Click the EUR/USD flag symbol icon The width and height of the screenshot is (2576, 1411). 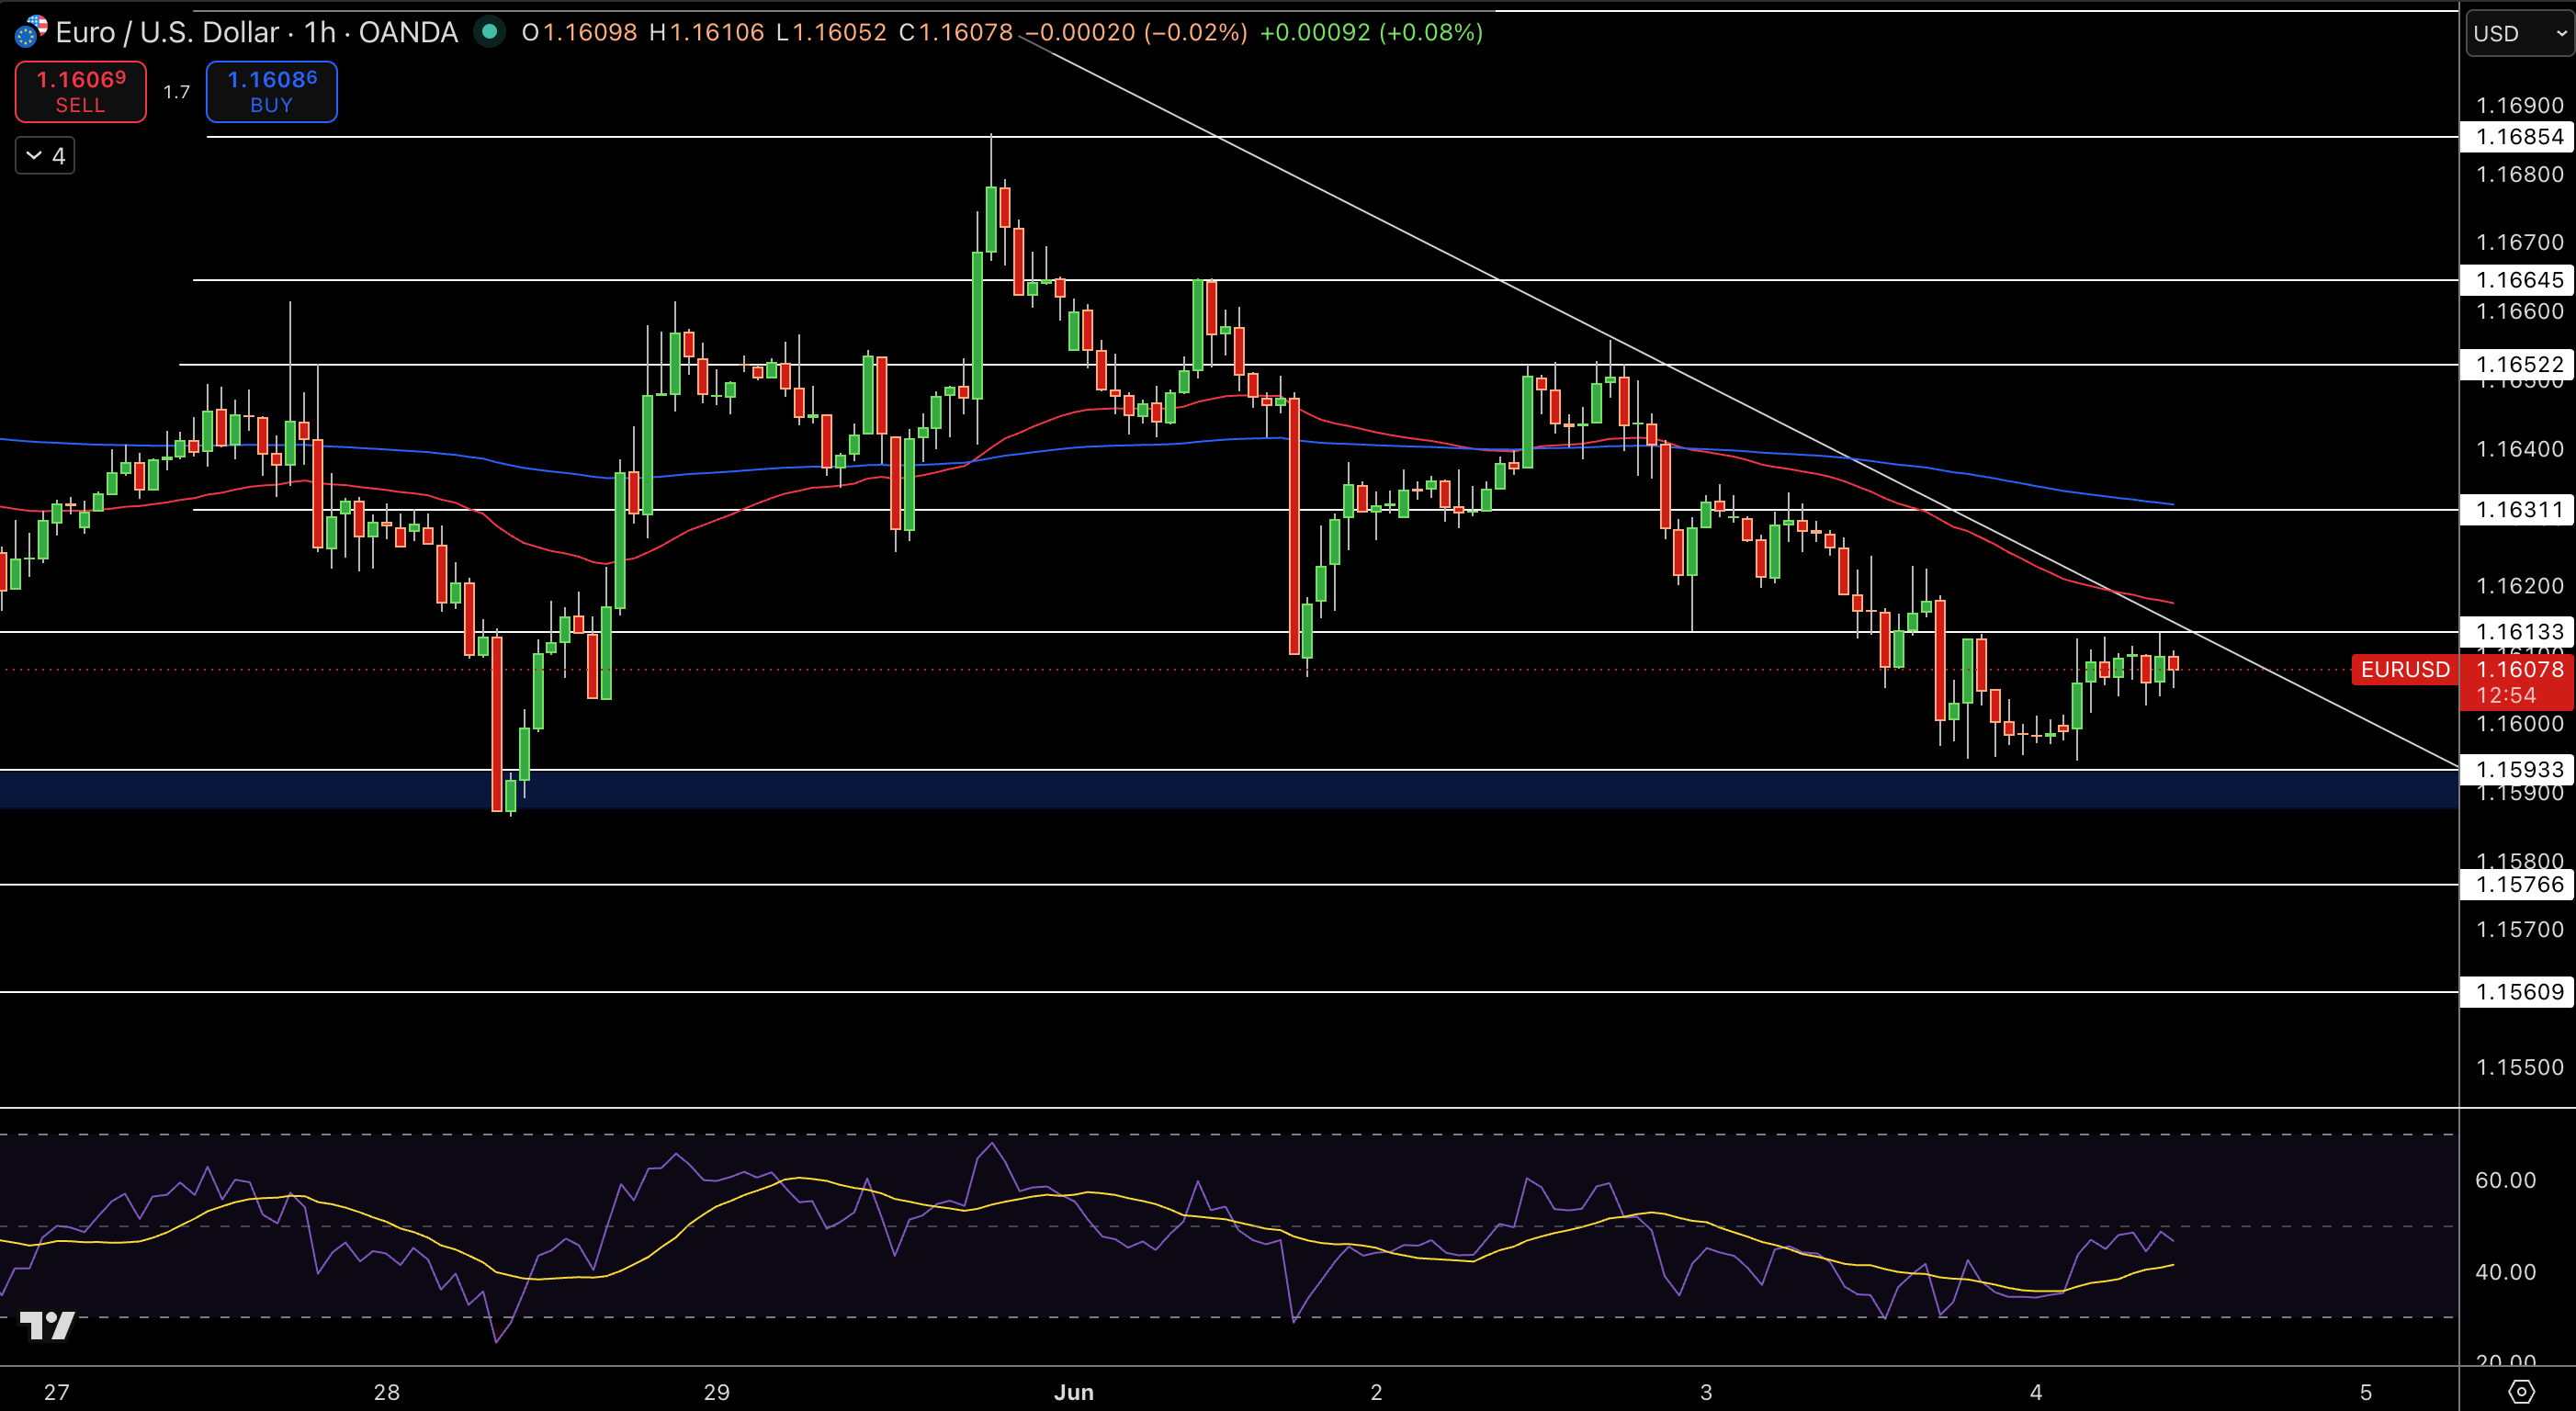(31, 32)
